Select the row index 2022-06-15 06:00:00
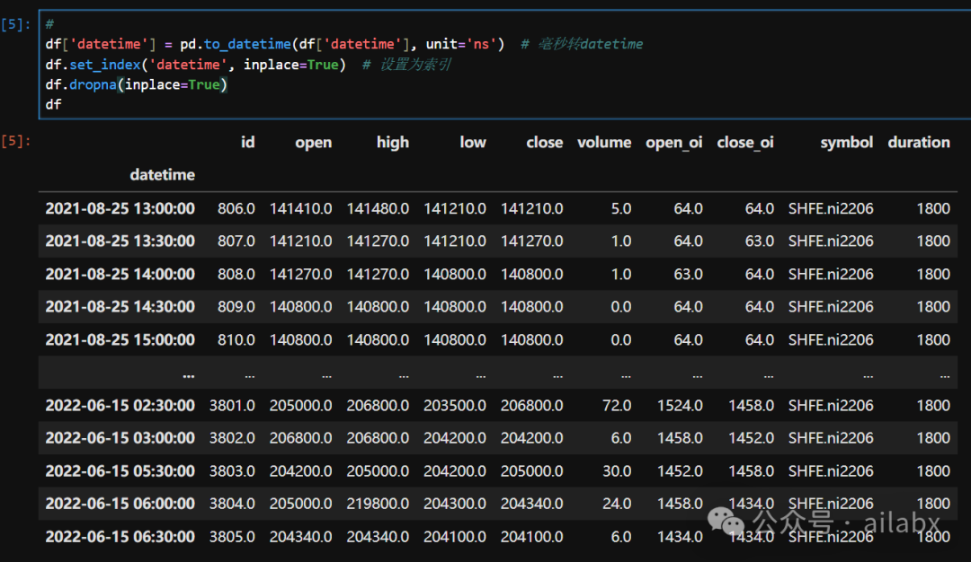The image size is (971, 562). click(120, 504)
